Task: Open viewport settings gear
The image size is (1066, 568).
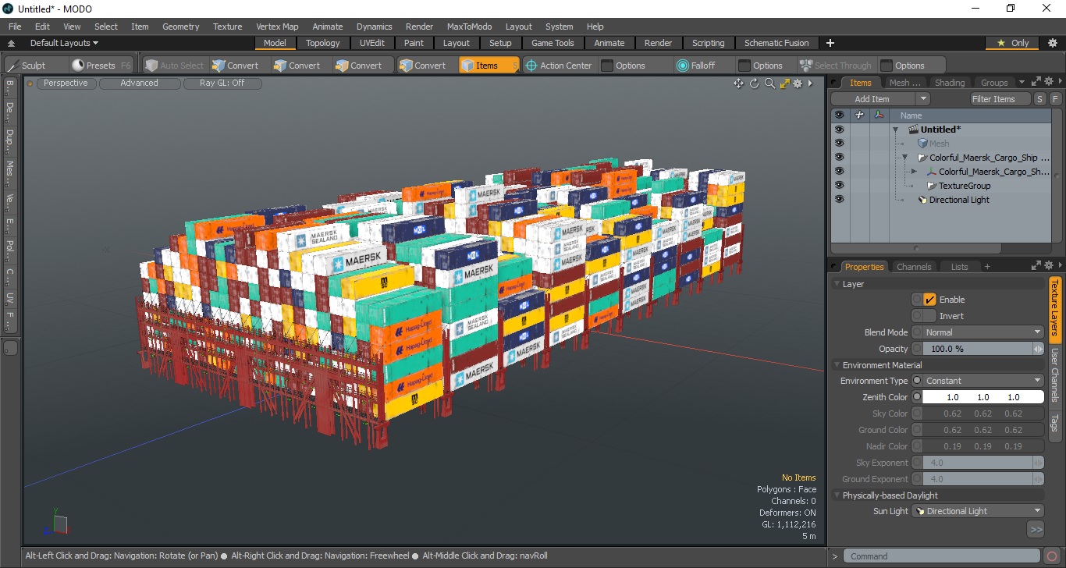Action: point(798,83)
